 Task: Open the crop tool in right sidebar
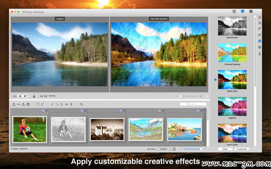pyautogui.click(x=260, y=23)
